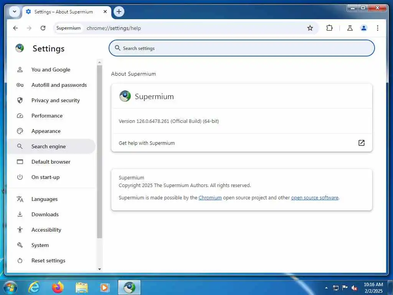Screen dimensions: 393x295
Task: Open Windows Explorer from taskbar
Action: point(82,288)
